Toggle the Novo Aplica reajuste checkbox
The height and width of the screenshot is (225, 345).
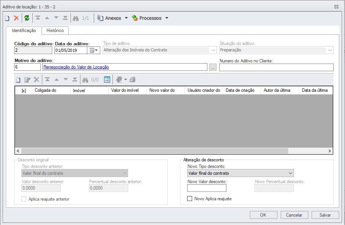click(x=190, y=199)
